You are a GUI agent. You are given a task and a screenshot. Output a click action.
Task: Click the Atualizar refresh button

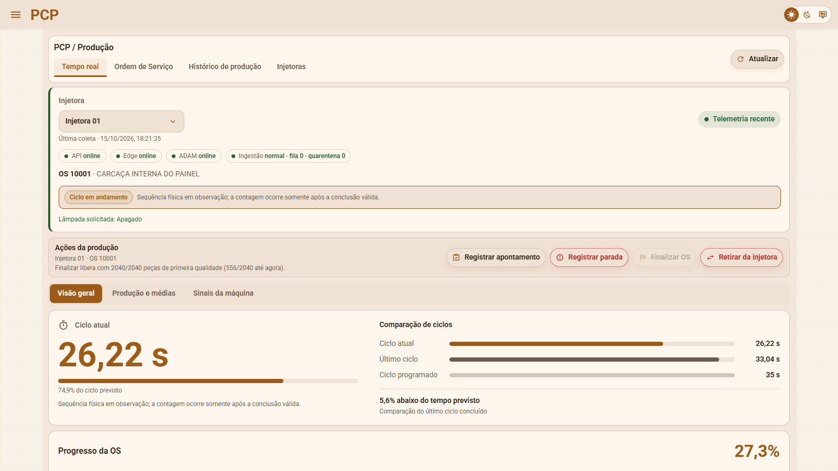pos(757,59)
